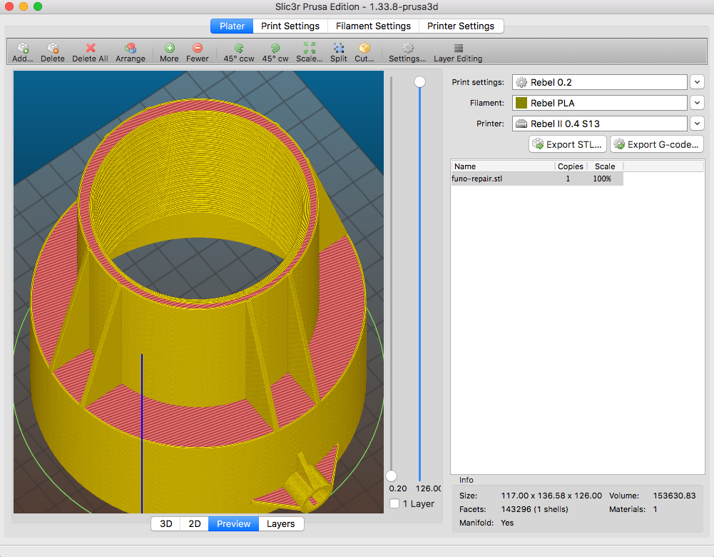
Task: Click the Export STL button
Action: pos(568,144)
